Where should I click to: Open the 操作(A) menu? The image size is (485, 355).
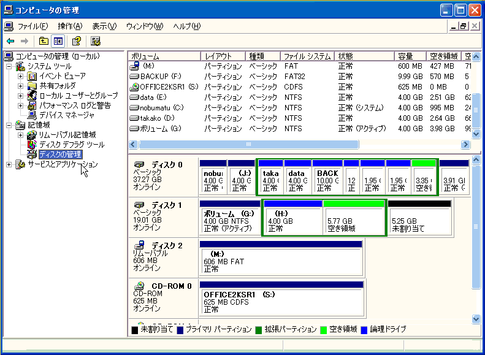(x=70, y=26)
